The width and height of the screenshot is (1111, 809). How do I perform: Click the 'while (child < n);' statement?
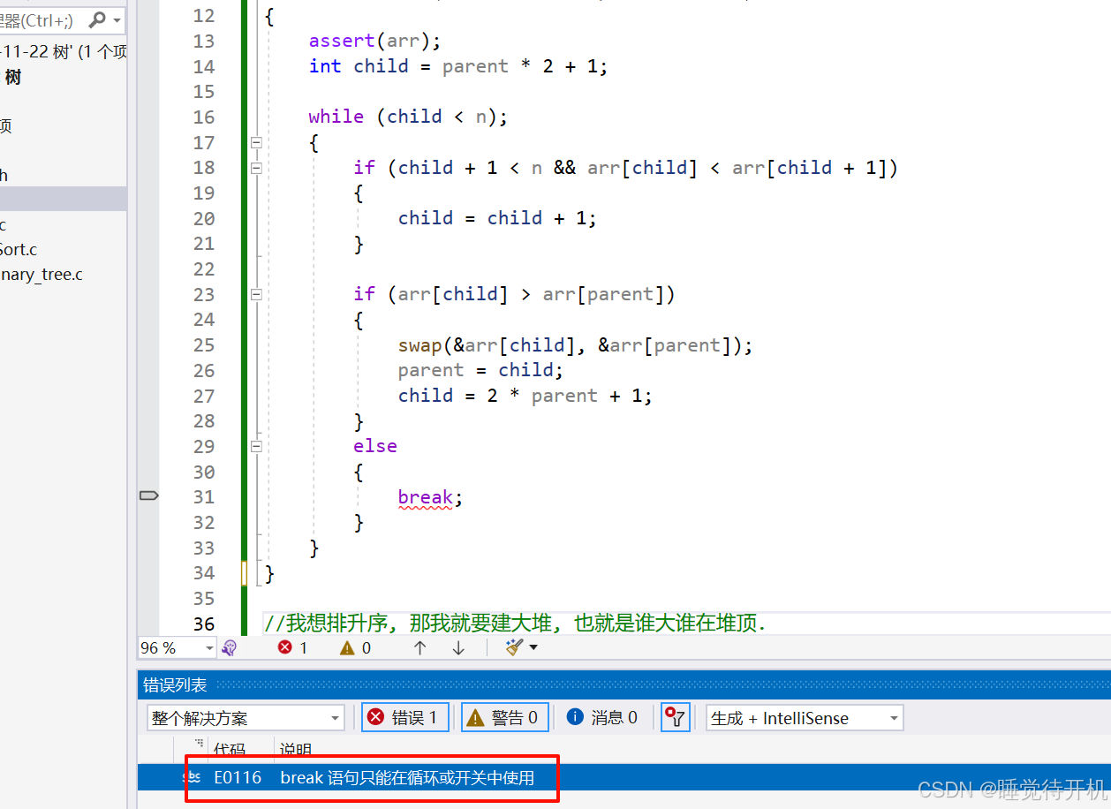(408, 117)
